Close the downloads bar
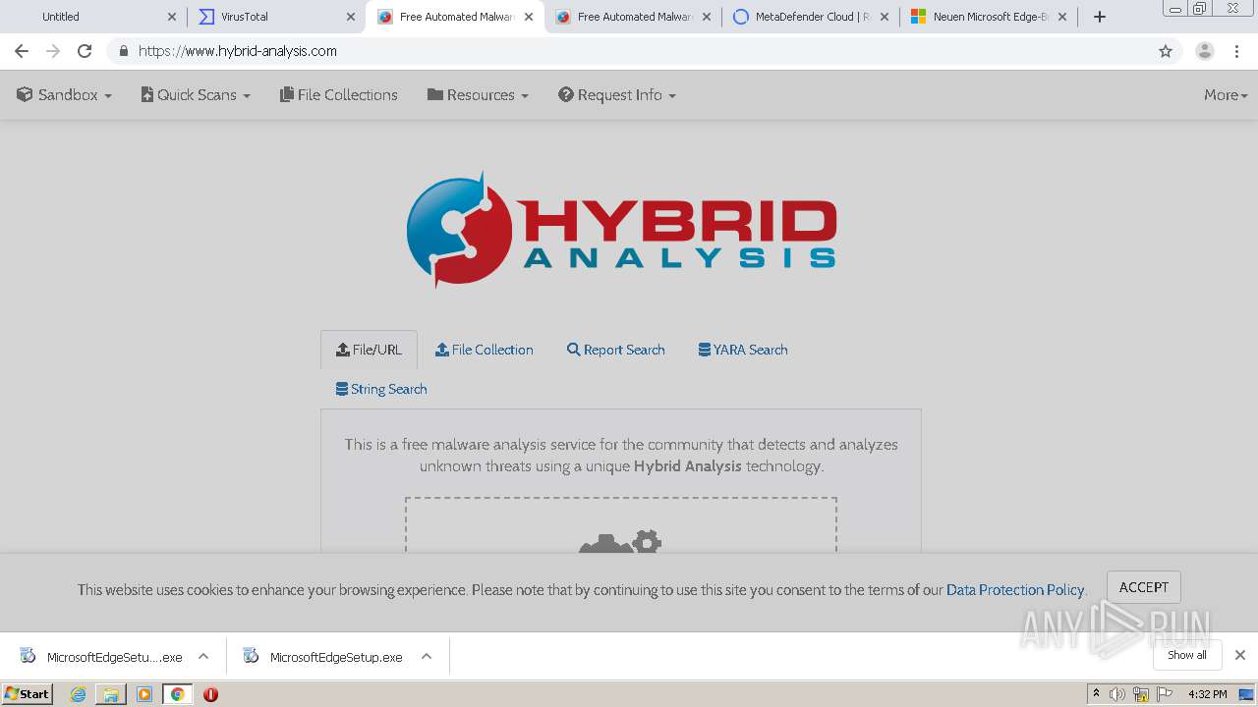 [x=1240, y=655]
